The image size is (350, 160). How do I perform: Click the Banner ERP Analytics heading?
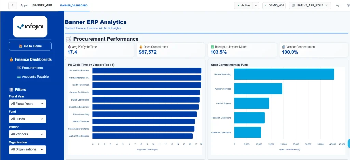[96, 22]
